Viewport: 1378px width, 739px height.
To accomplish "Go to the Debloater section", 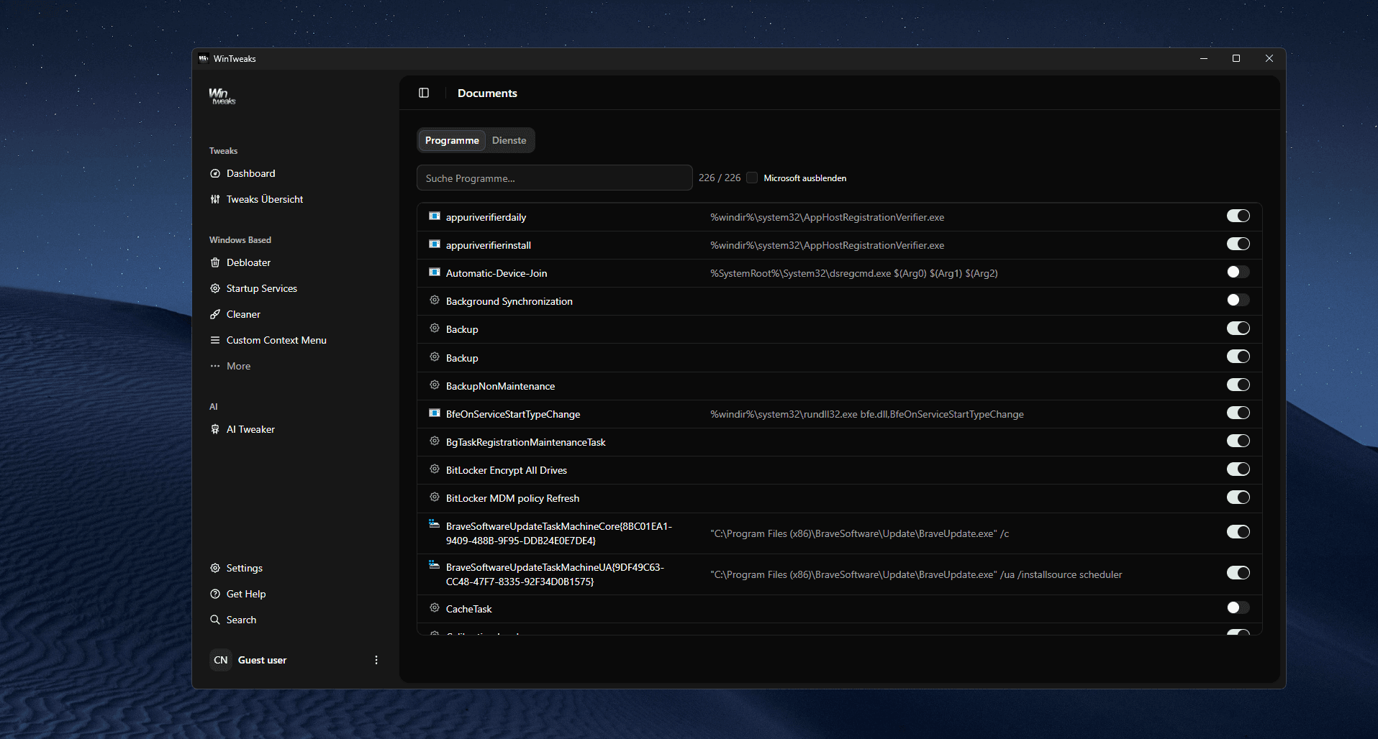I will (248, 262).
